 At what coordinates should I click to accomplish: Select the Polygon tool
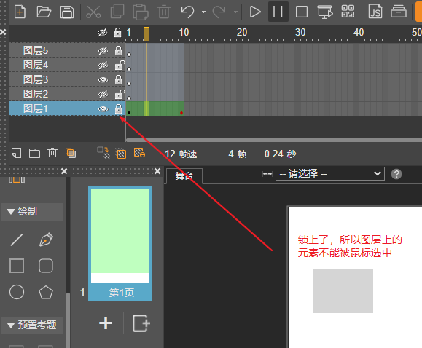click(46, 293)
